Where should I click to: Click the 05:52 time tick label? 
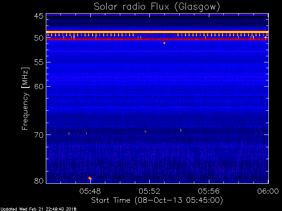click(x=149, y=191)
